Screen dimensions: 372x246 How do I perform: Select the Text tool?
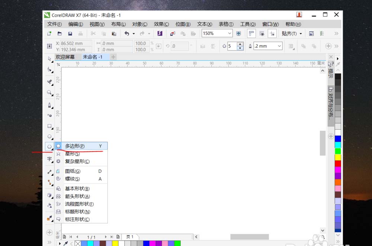click(x=49, y=159)
